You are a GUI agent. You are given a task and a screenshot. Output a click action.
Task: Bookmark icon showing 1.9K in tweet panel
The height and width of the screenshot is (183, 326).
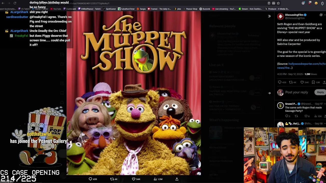[313, 82]
